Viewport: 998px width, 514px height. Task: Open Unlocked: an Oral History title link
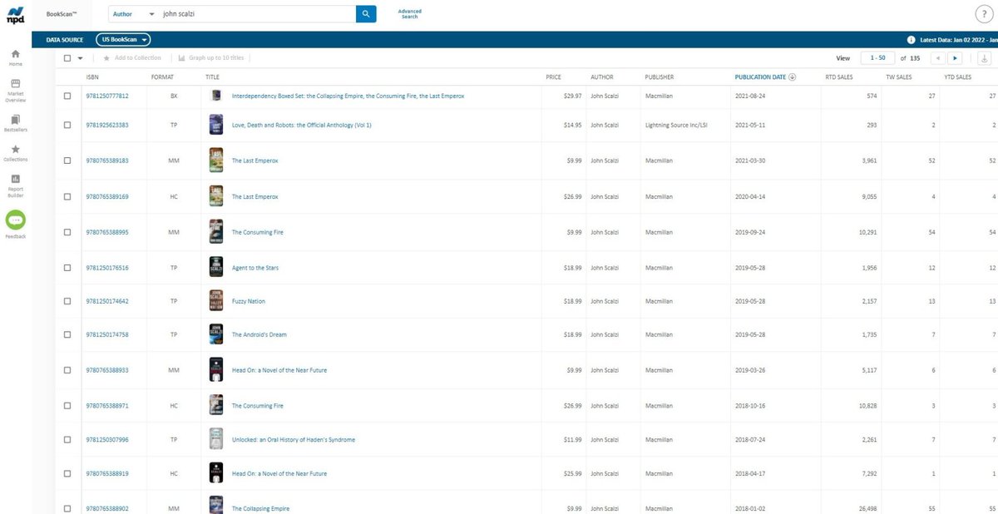[294, 439]
